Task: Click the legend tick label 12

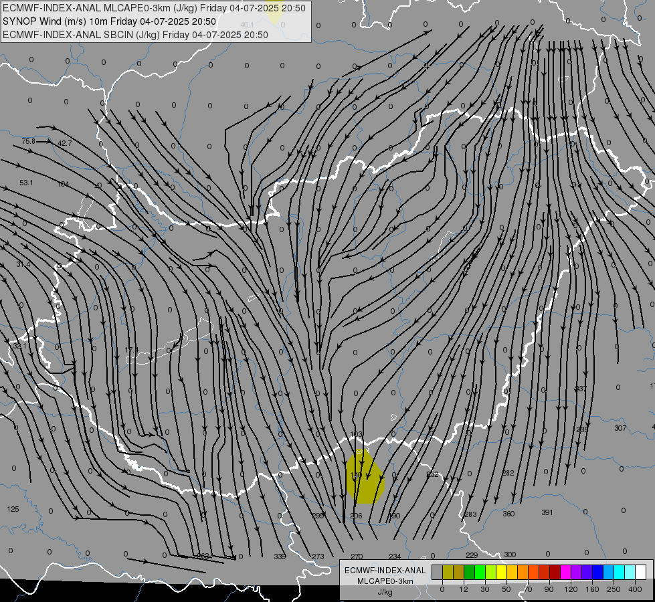Action: click(x=464, y=589)
